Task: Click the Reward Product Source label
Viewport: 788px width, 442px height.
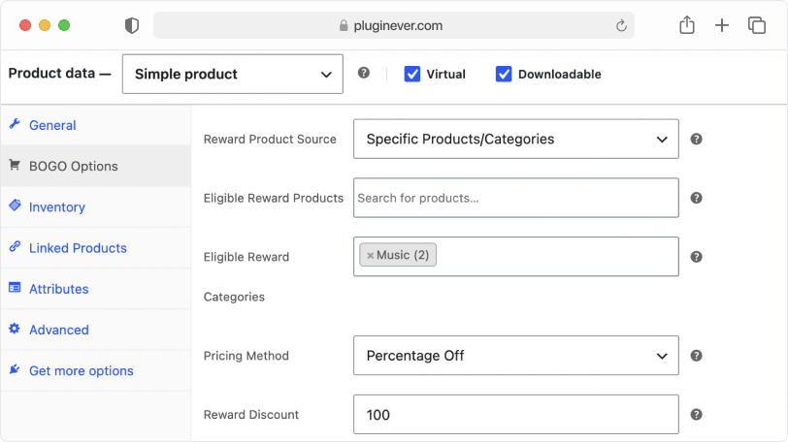Action: click(270, 139)
